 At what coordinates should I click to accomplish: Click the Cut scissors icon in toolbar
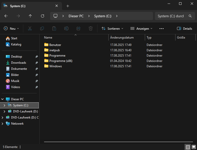click(30, 29)
